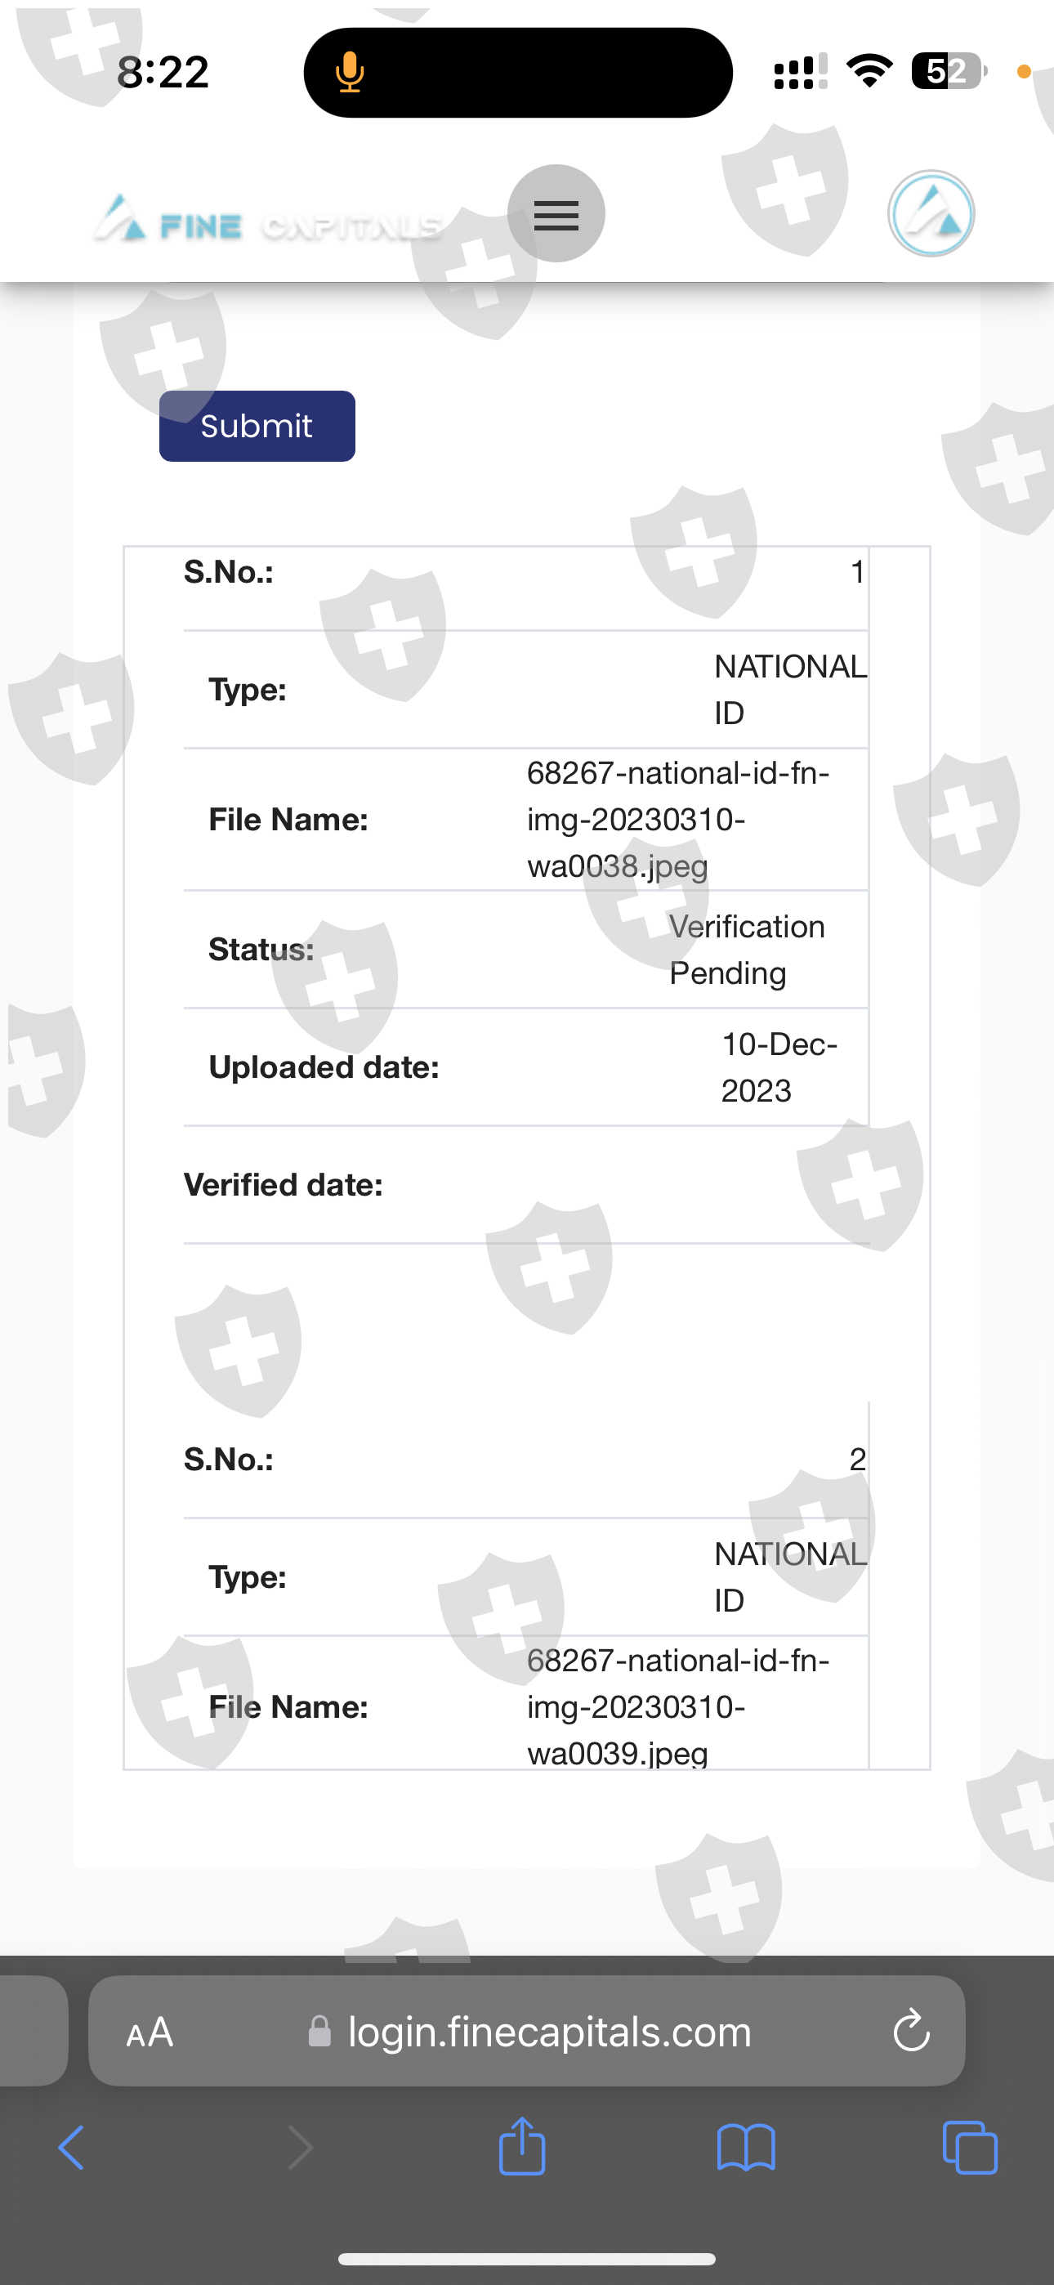The height and width of the screenshot is (2285, 1054).
Task: Tap the Fine Capitals profile avatar
Action: 931,214
